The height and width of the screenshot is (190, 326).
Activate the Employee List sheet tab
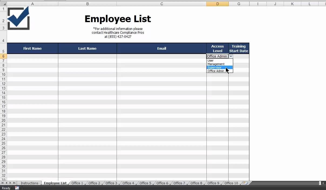[55, 183]
